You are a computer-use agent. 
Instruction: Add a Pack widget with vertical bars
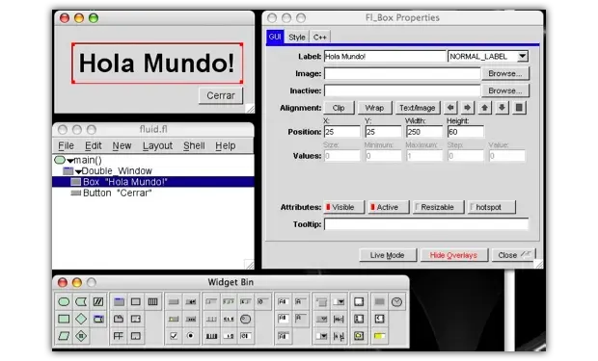pos(153,302)
